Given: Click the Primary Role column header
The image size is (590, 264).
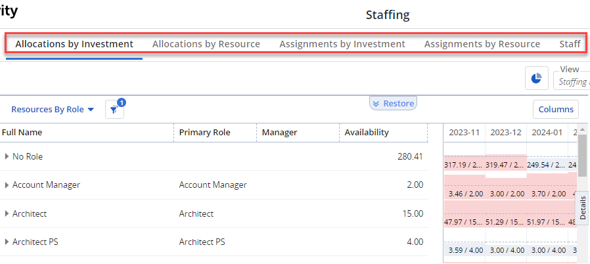Looking at the screenshot, I should 205,133.
